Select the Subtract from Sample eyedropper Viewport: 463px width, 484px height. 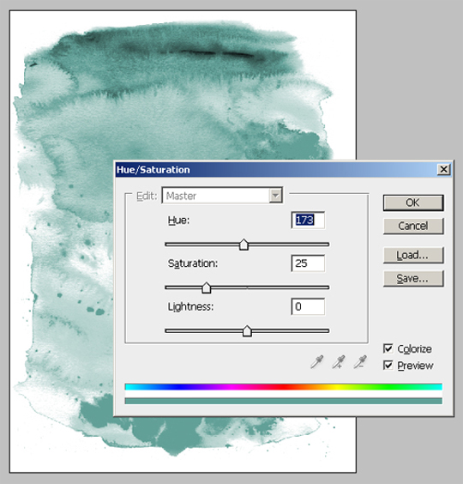click(x=360, y=361)
